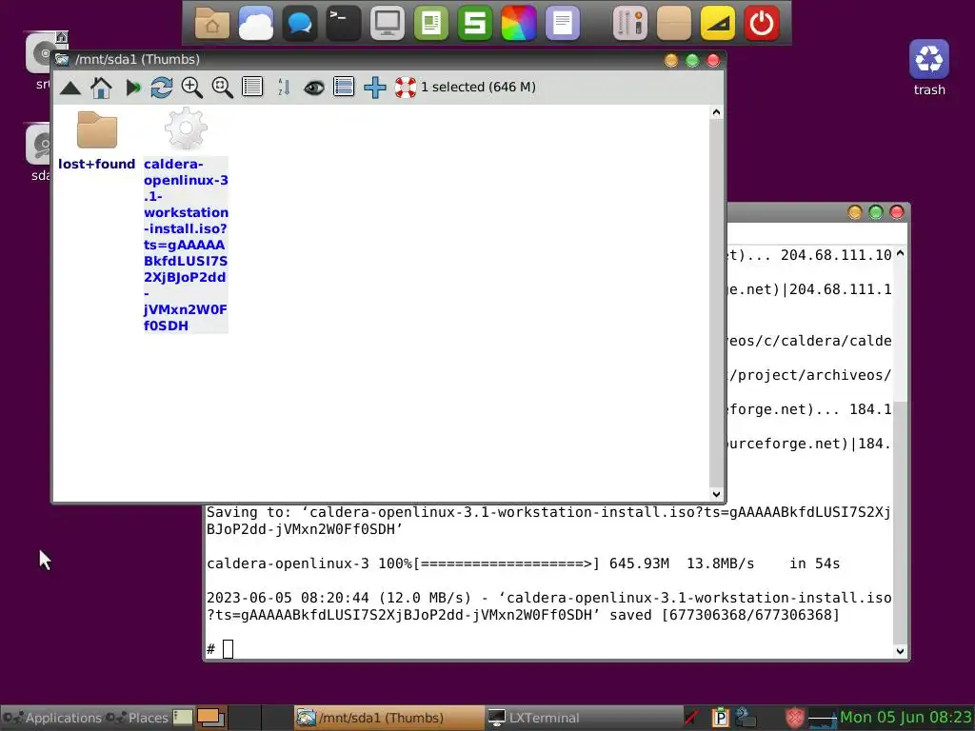Image resolution: width=975 pixels, height=731 pixels.
Task: Click the file manager scrollbar down arrow
Action: [716, 494]
